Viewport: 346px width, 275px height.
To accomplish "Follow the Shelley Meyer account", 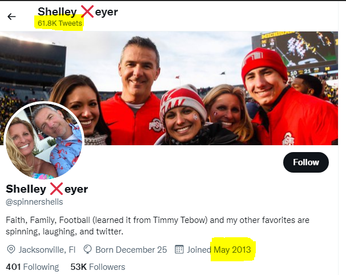I will tap(305, 162).
